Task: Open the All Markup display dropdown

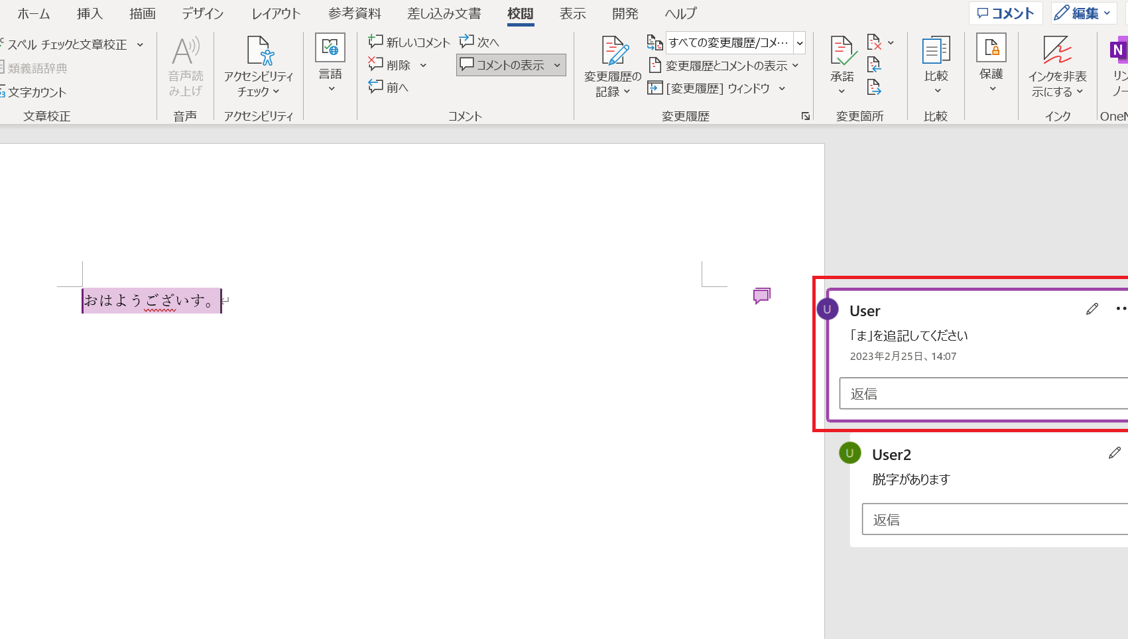Action: 800,43
